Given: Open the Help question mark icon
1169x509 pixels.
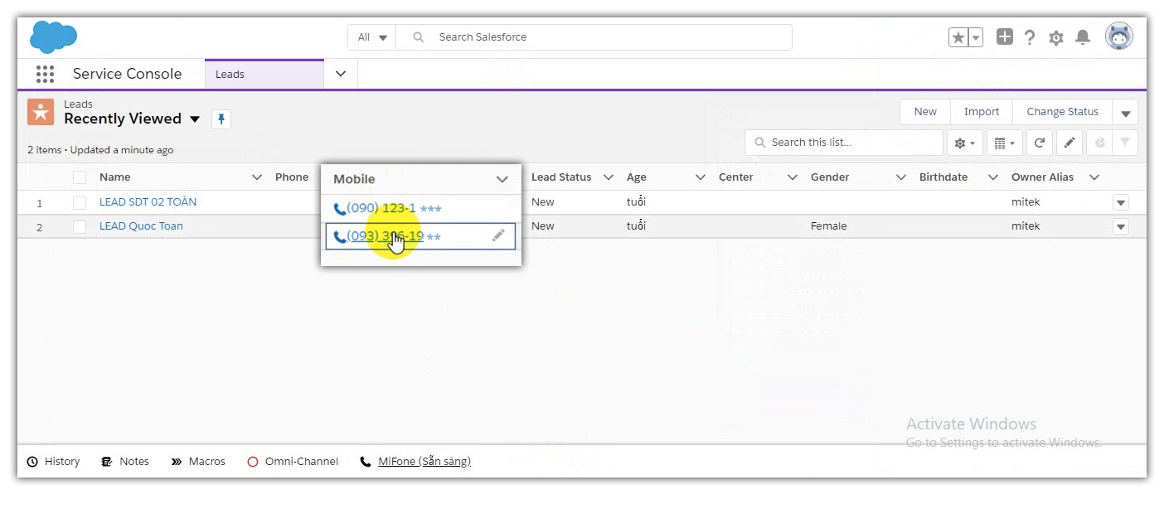Looking at the screenshot, I should [x=1030, y=37].
